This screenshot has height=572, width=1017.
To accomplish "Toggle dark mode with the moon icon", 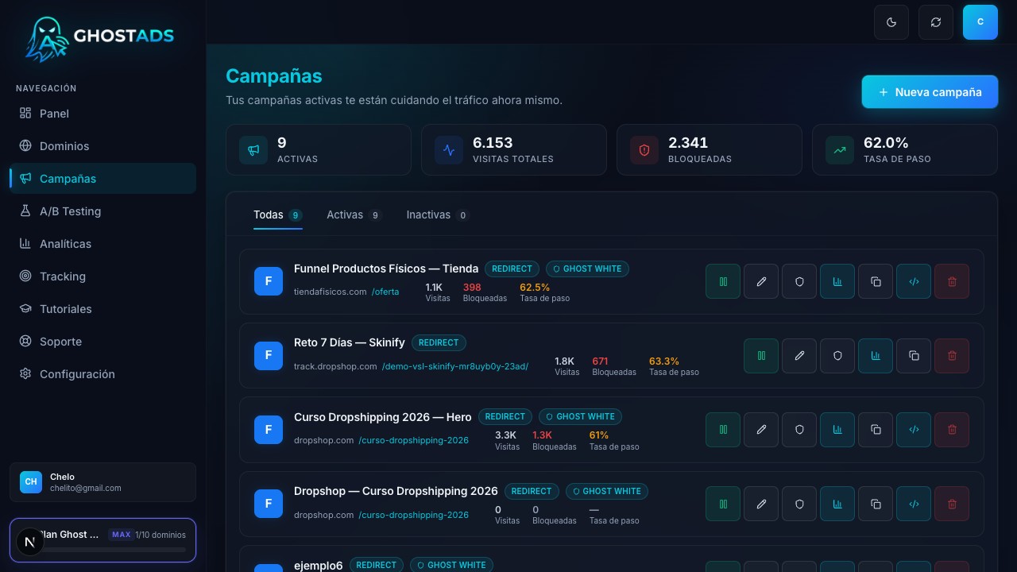I will [x=891, y=22].
